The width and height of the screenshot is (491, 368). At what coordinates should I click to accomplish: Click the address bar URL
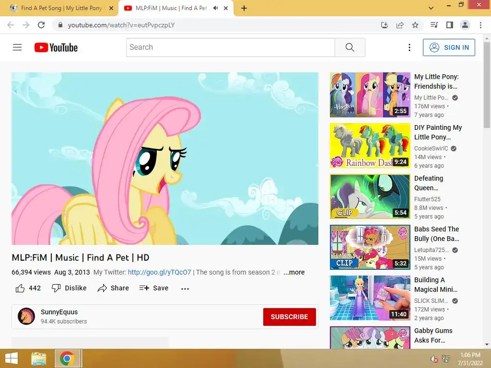coord(121,25)
